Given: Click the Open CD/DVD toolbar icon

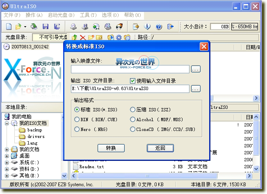Looking at the screenshot, I should (x=34, y=27).
